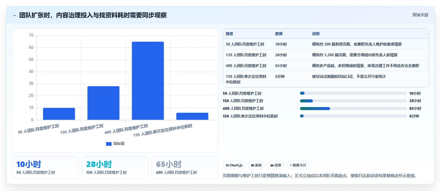Click the 10小时 data card
The width and height of the screenshot is (441, 191).
point(45,167)
